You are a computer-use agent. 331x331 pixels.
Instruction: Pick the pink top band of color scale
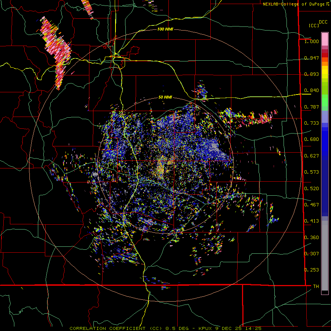tap(325, 39)
